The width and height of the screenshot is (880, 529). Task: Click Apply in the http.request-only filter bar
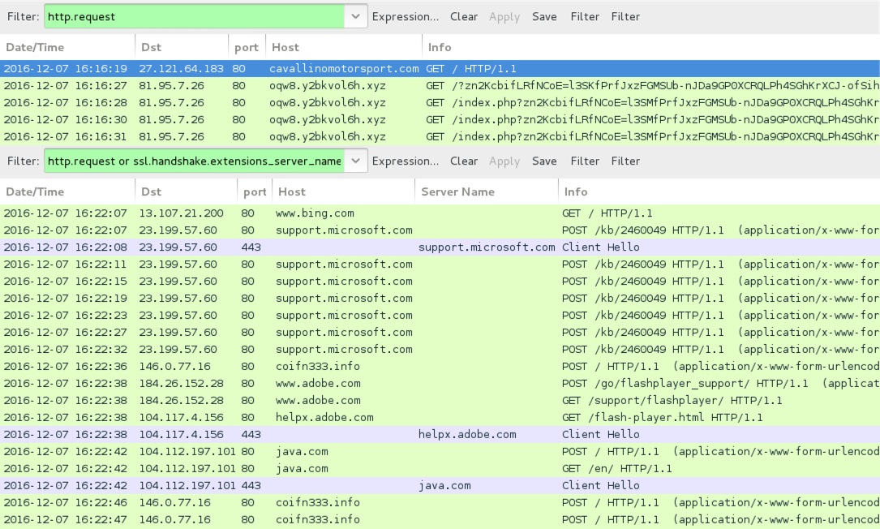click(x=504, y=17)
